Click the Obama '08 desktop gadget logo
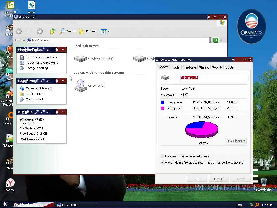 [x=251, y=27]
